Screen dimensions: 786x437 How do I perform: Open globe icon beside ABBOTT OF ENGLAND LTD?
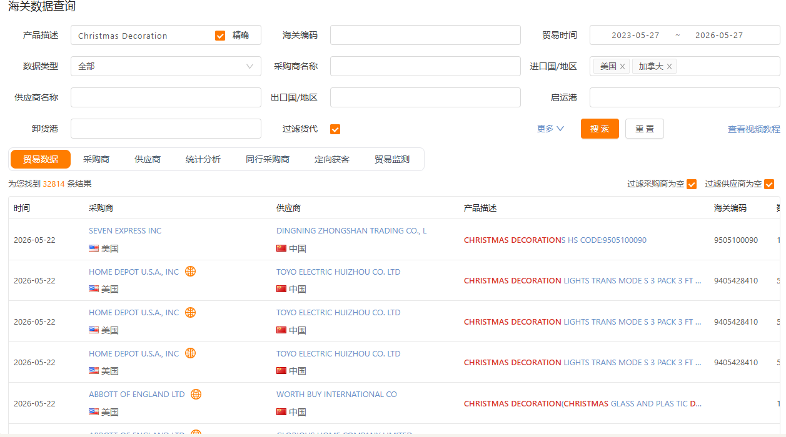196,394
